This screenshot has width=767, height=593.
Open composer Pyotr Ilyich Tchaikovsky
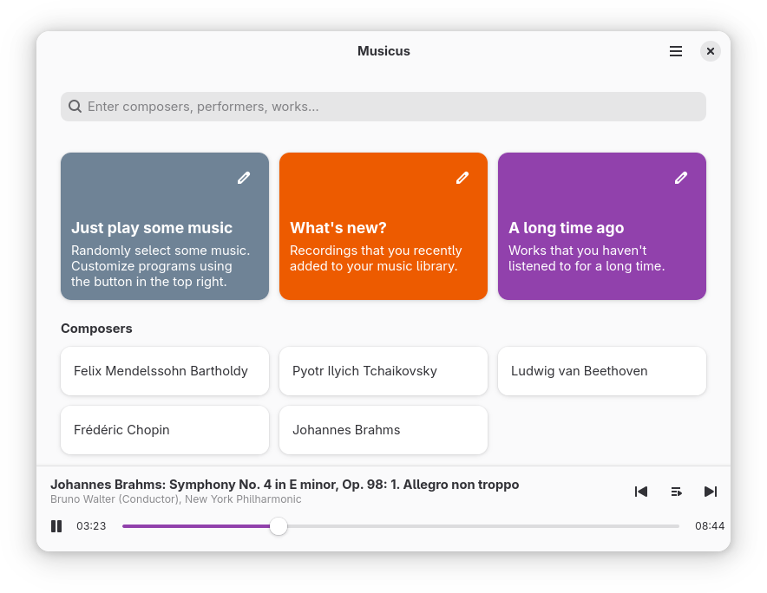[x=383, y=371]
